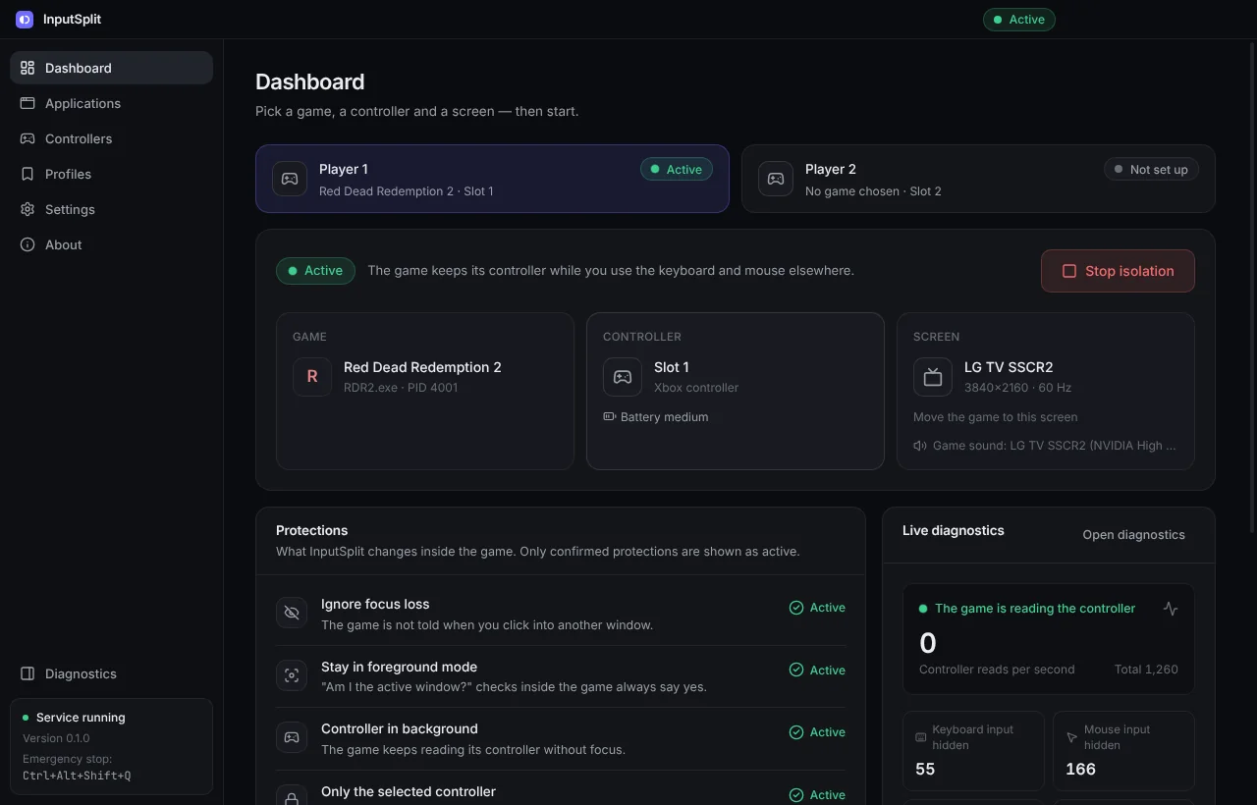Viewport: 1257px width, 805px height.
Task: Click the About info icon
Action: pyautogui.click(x=27, y=244)
